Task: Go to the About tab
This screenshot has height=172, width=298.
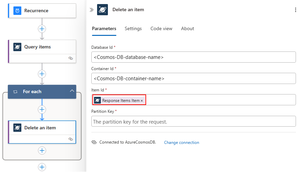Action: [187, 29]
